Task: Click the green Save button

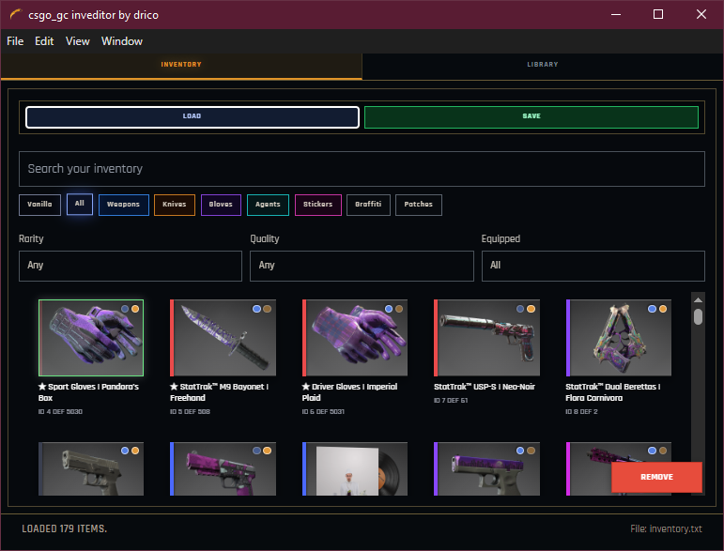Action: [x=531, y=116]
